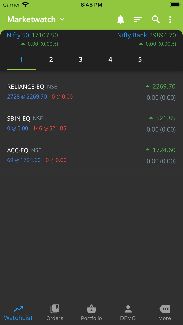Tap the Nifty Bank index value
183x325 pixels.
(163, 35)
